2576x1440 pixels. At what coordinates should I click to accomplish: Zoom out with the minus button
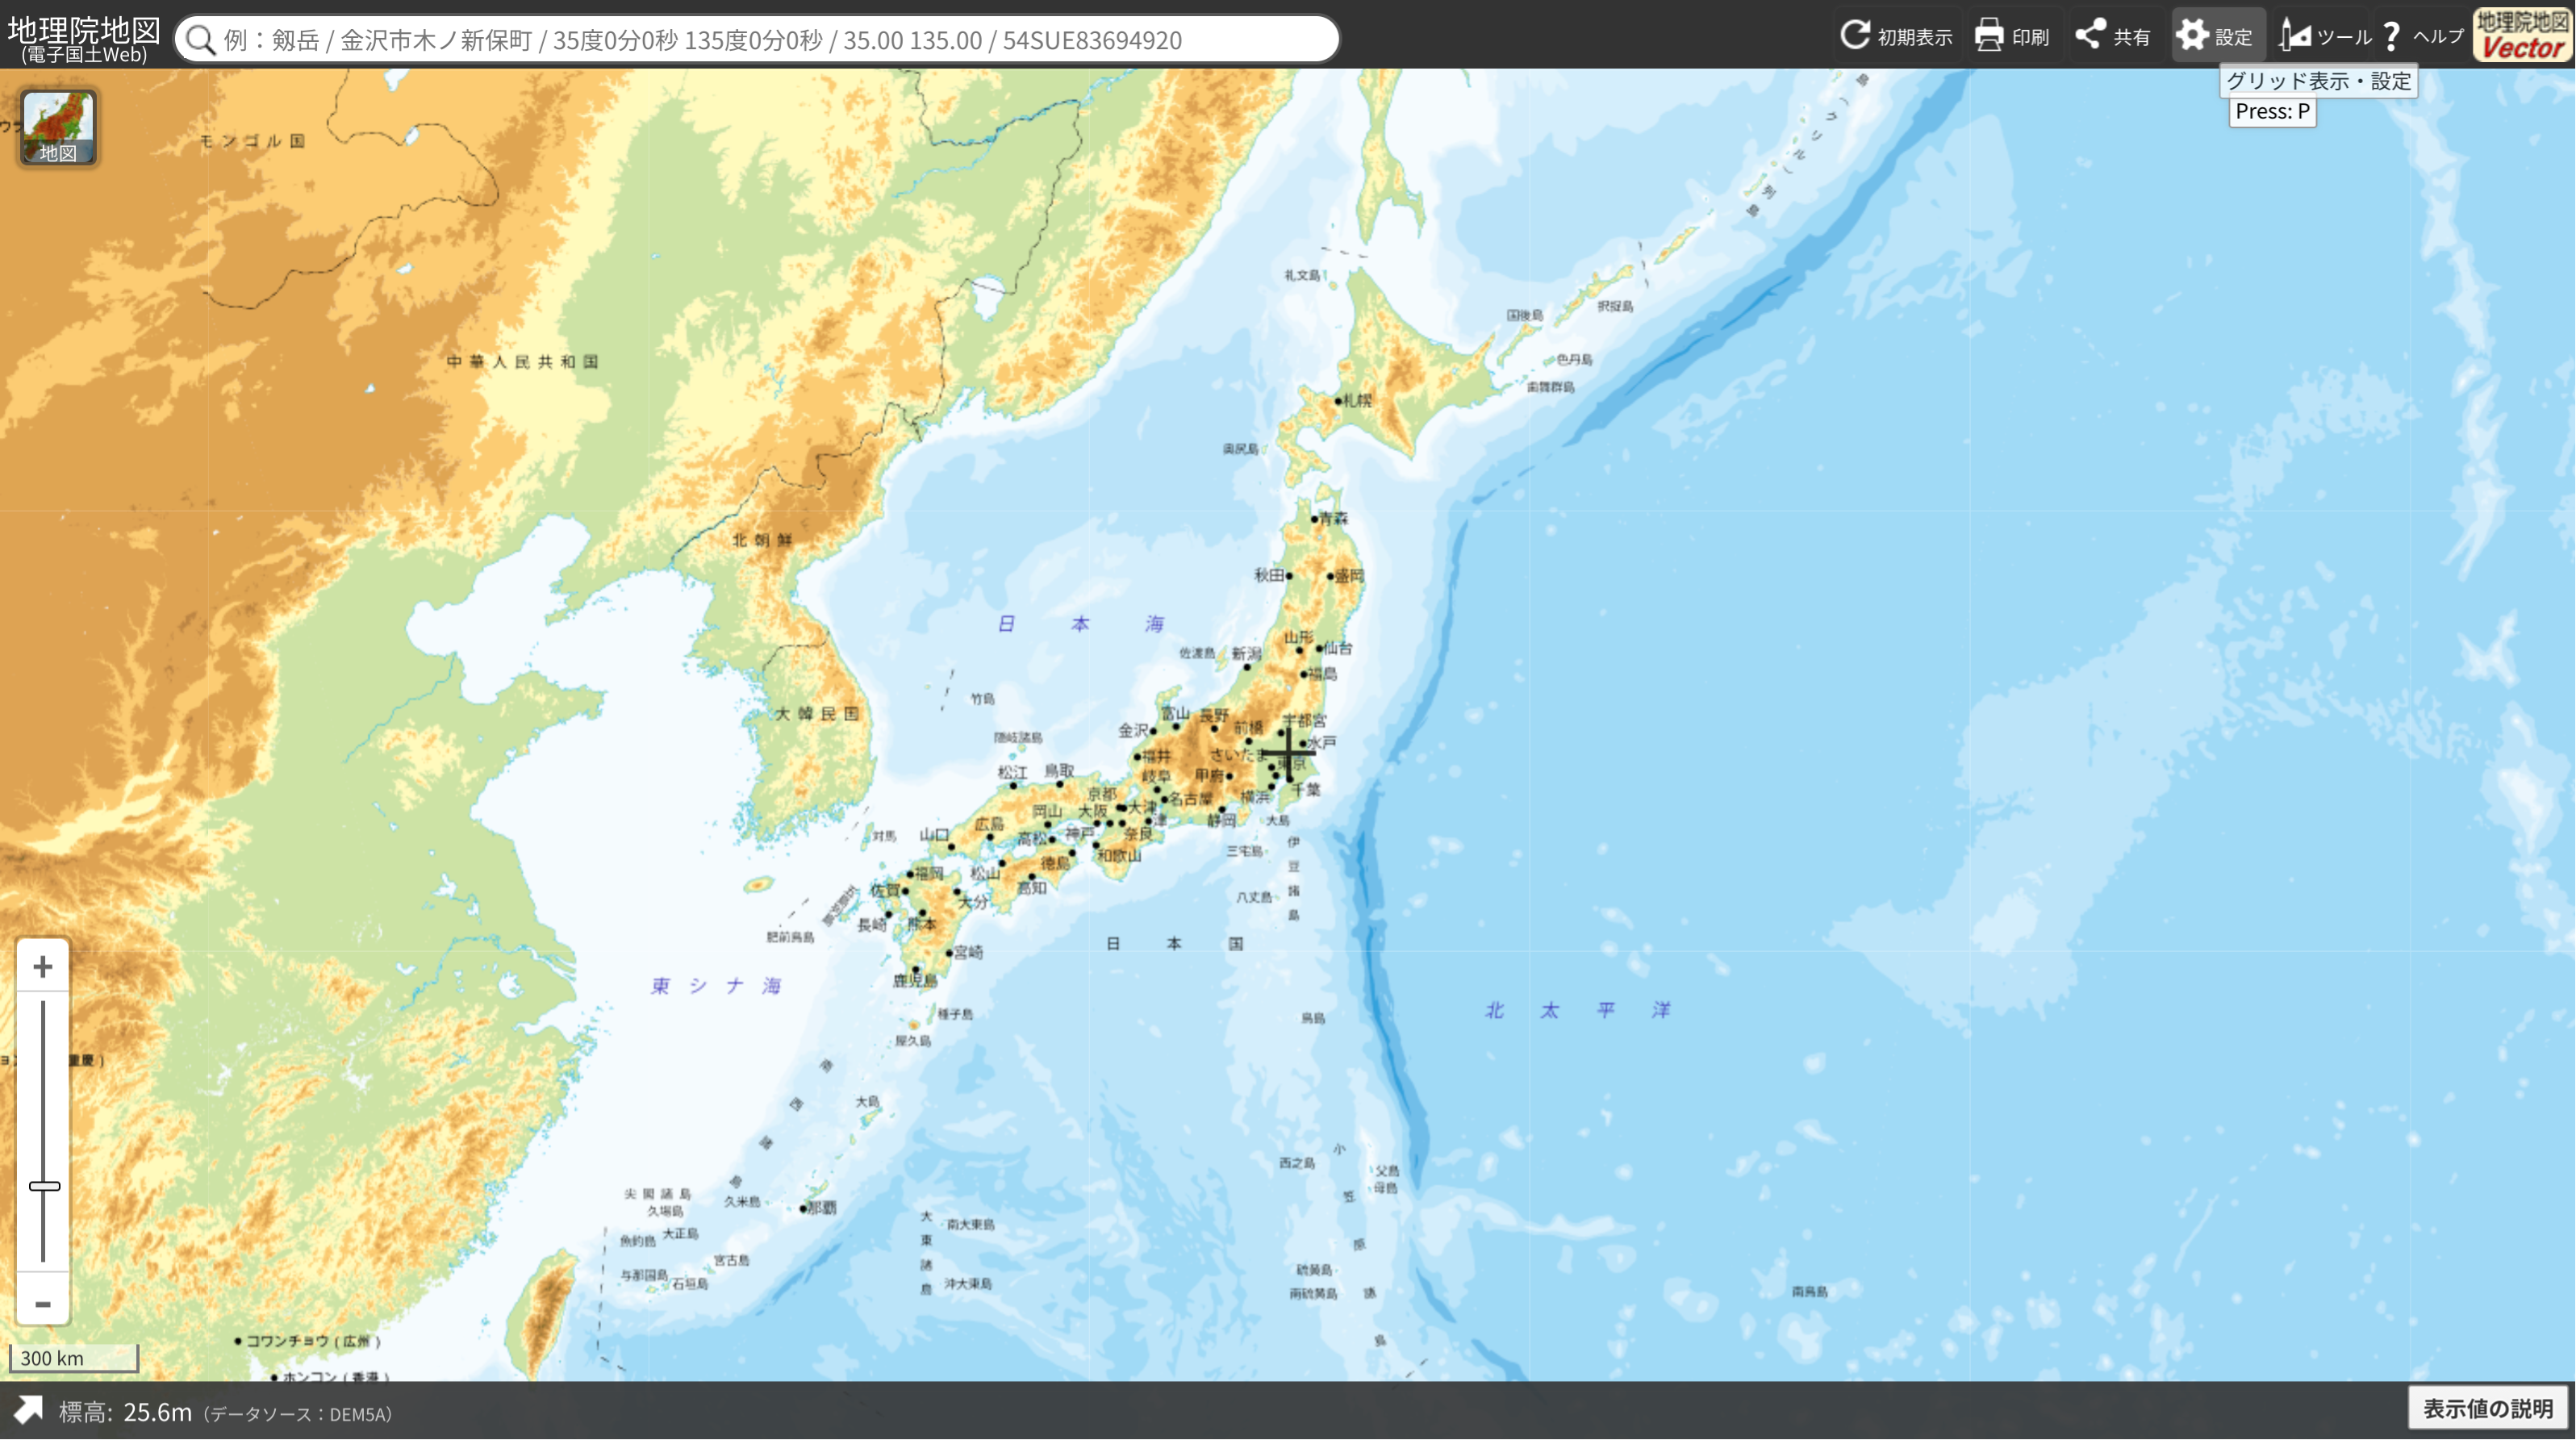42,1303
